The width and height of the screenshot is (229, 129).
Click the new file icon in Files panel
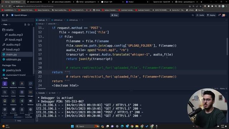pyautogui.click(x=25, y=25)
